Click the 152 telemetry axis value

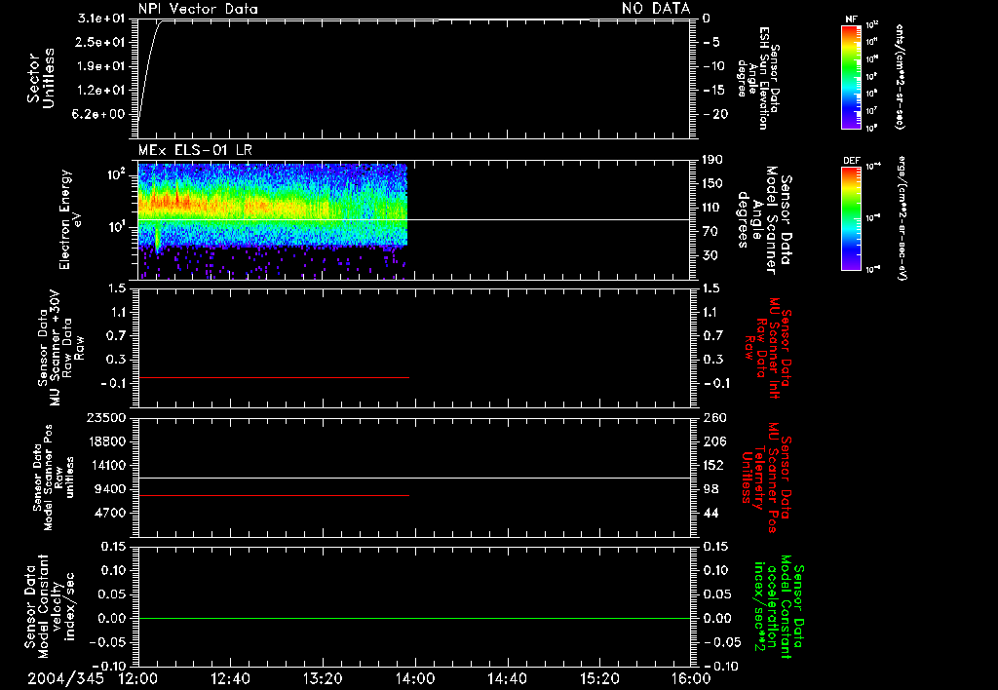pyautogui.click(x=713, y=465)
